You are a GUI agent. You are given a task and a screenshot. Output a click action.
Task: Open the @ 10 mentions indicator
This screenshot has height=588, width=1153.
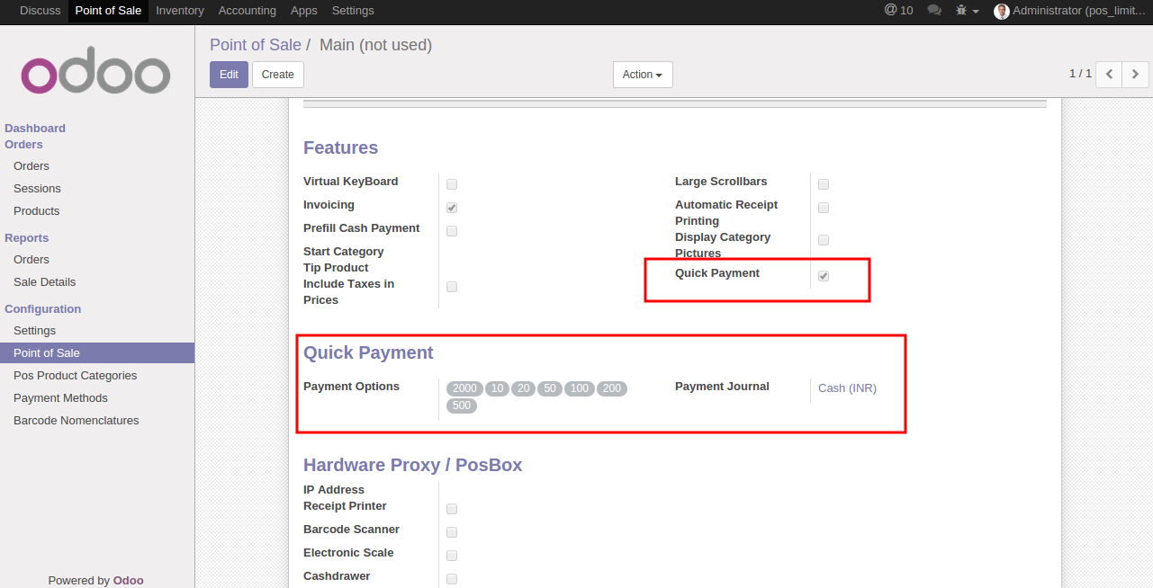pos(898,10)
